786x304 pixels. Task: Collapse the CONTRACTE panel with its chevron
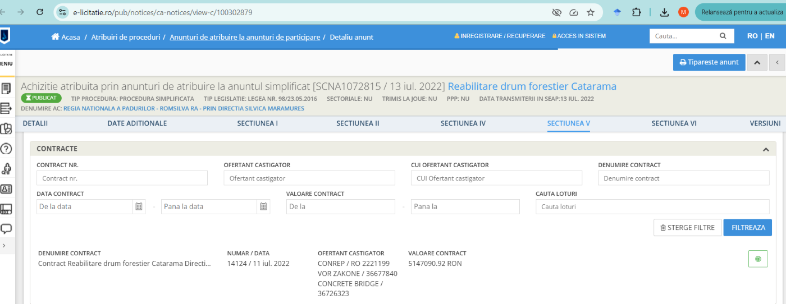765,149
